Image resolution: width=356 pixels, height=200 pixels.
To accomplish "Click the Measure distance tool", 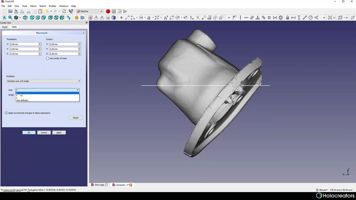I will pyautogui.click(x=68, y=17).
